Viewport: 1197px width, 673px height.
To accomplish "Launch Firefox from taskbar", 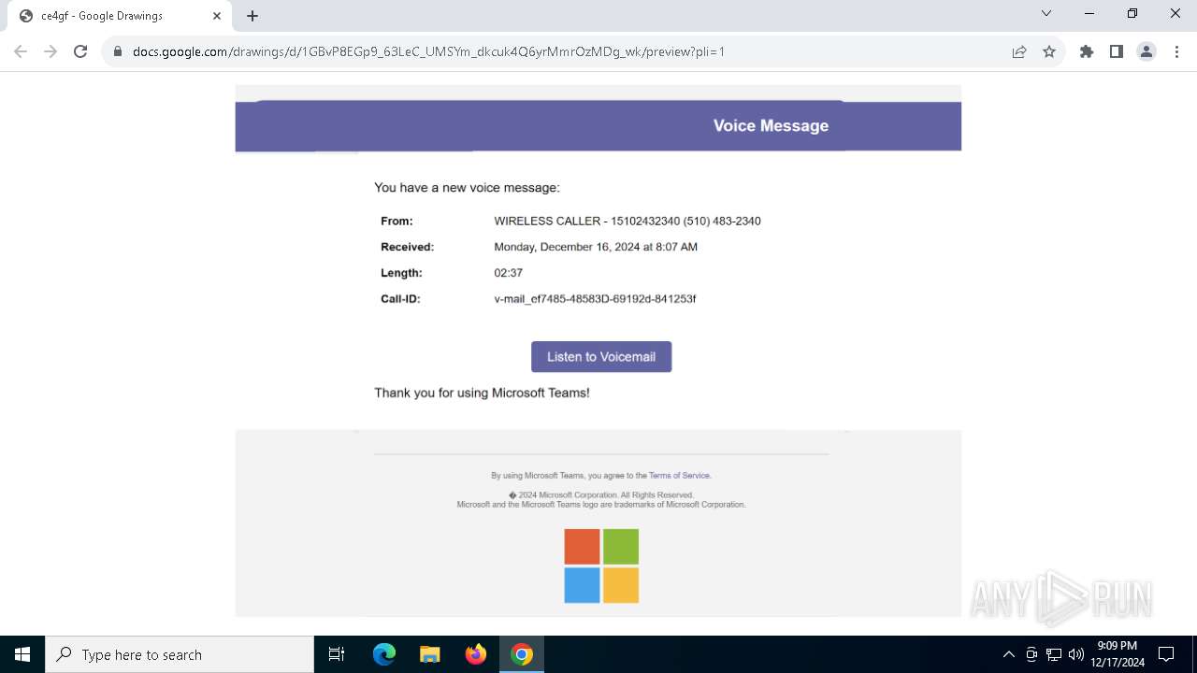I will pyautogui.click(x=475, y=654).
